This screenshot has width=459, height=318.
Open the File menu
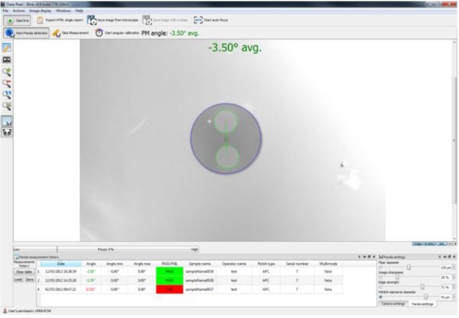[x=6, y=11]
